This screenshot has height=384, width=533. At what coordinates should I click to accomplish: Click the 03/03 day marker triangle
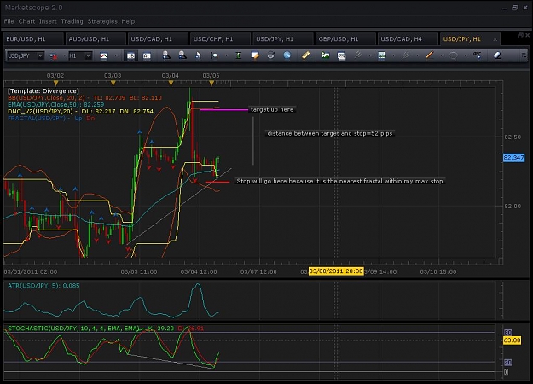coord(113,83)
